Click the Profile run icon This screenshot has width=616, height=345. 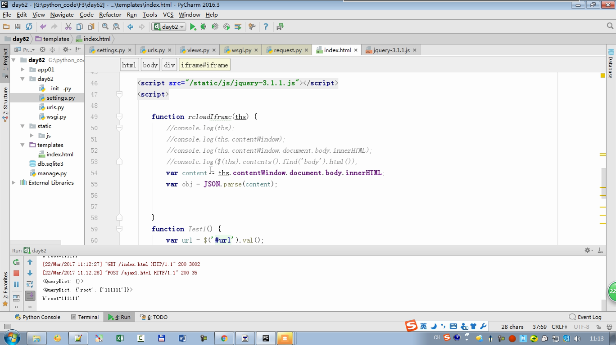[226, 27]
